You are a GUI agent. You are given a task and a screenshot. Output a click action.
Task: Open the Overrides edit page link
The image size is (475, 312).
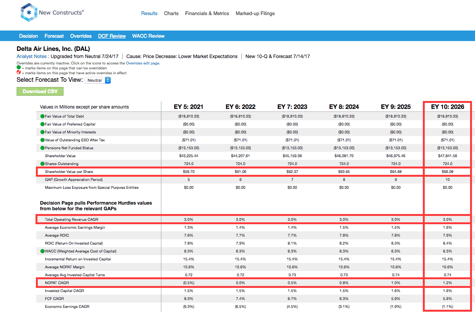point(142,63)
